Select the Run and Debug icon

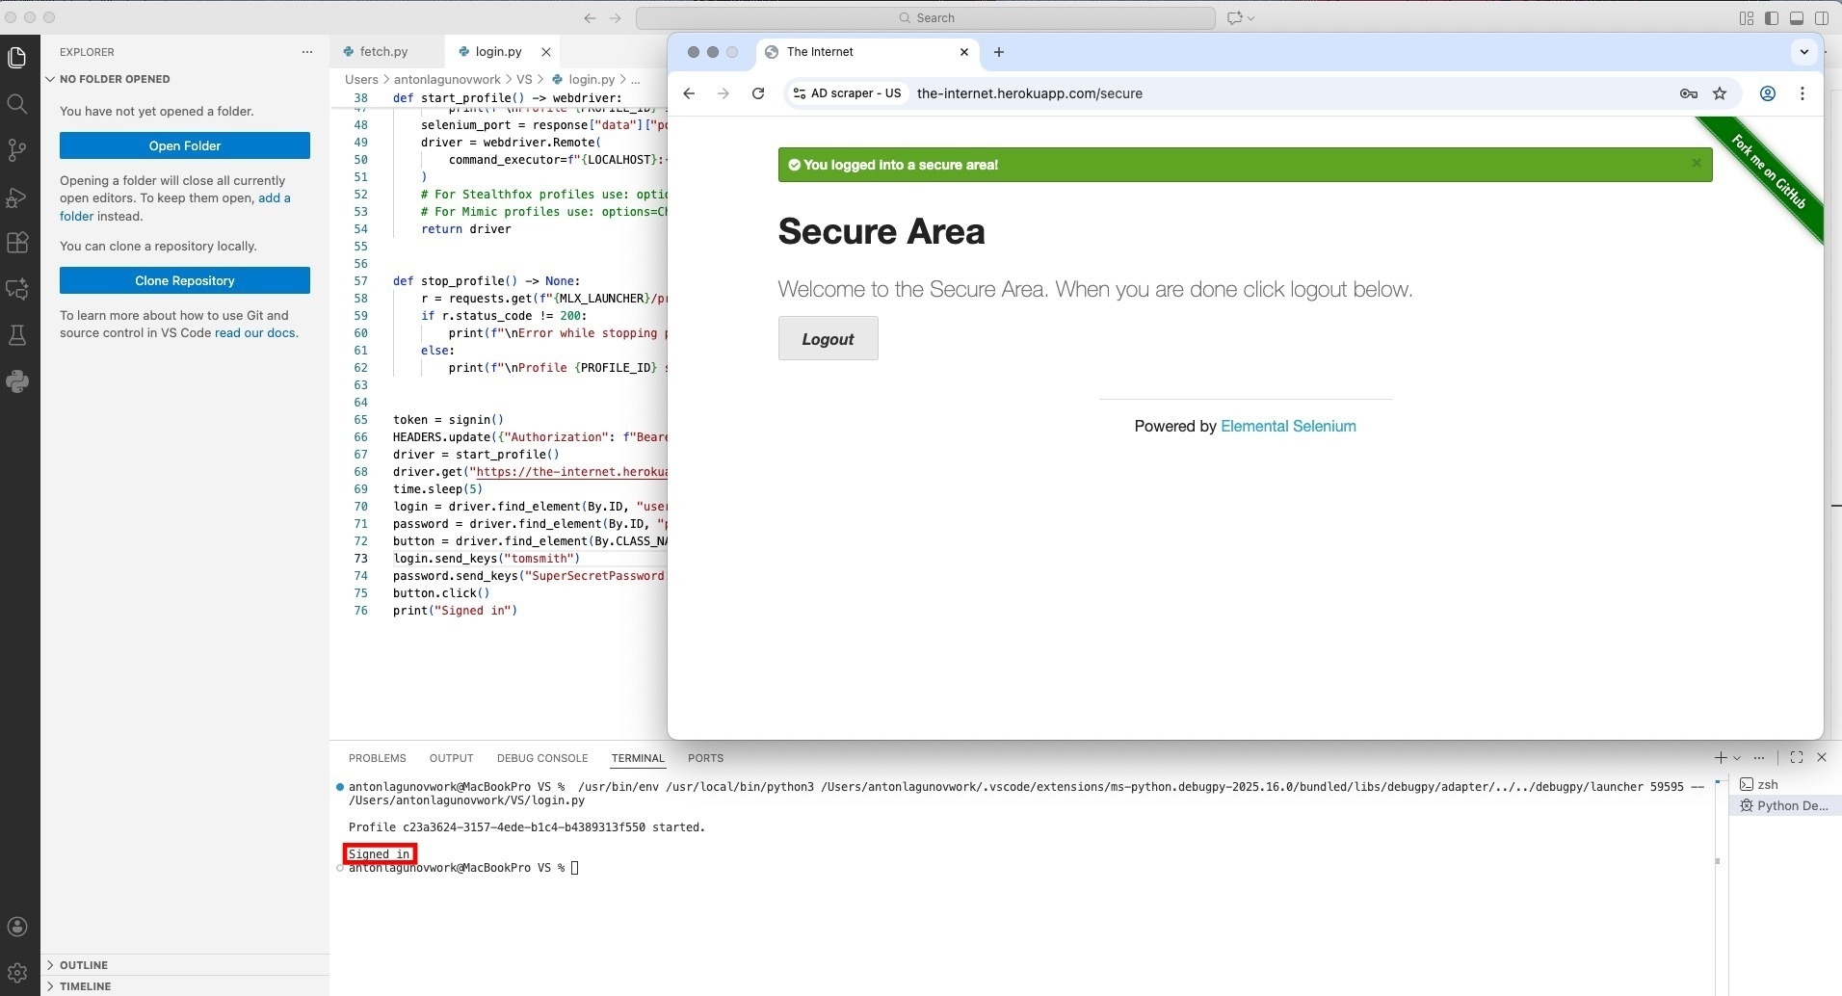17,197
